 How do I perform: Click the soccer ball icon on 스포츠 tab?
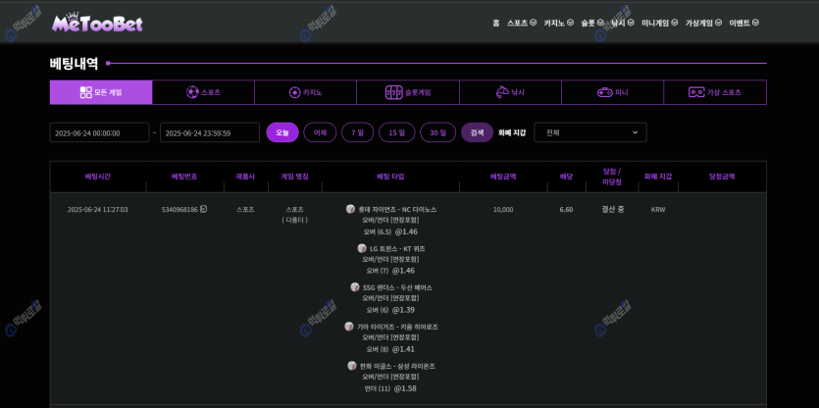coord(192,92)
